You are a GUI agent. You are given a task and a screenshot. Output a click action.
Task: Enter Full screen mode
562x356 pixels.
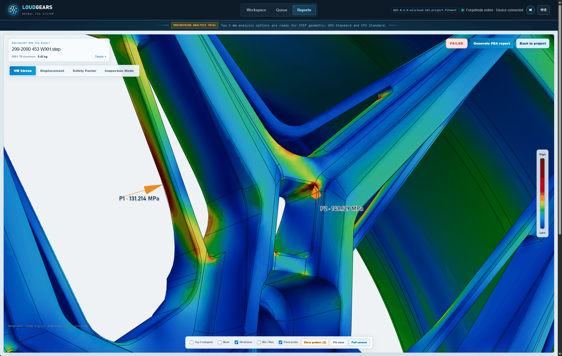[359, 342]
